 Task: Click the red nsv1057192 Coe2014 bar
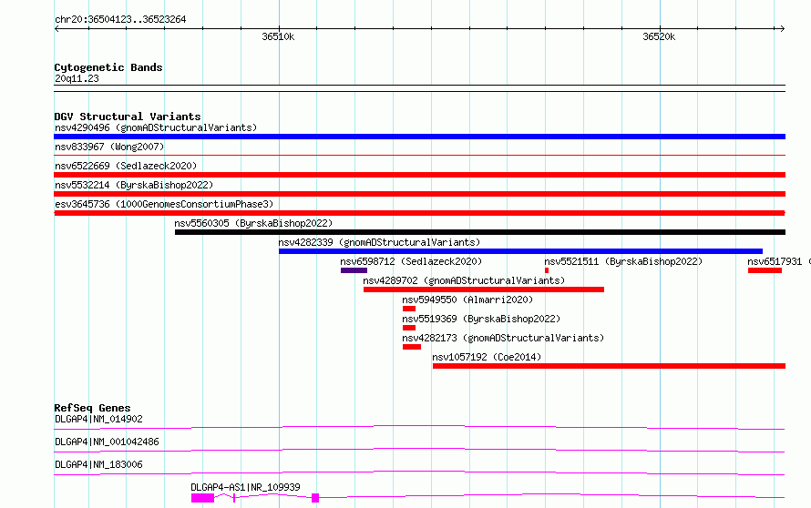[x=609, y=366]
